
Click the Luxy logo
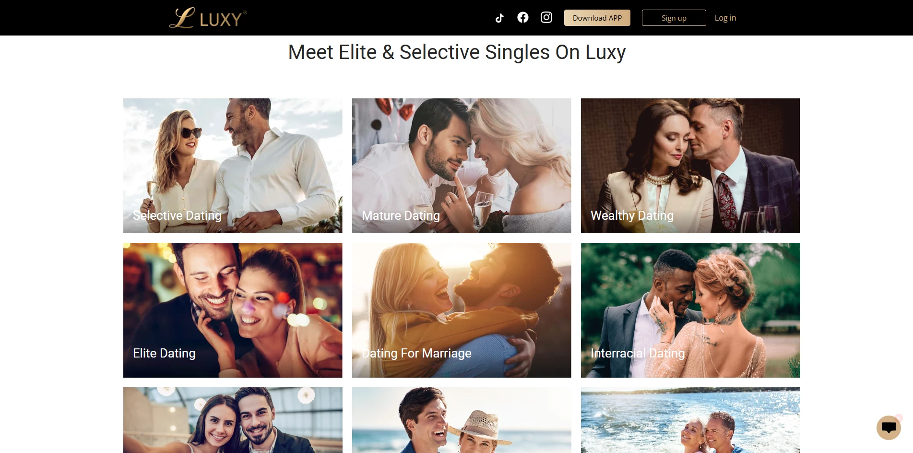[x=208, y=18]
